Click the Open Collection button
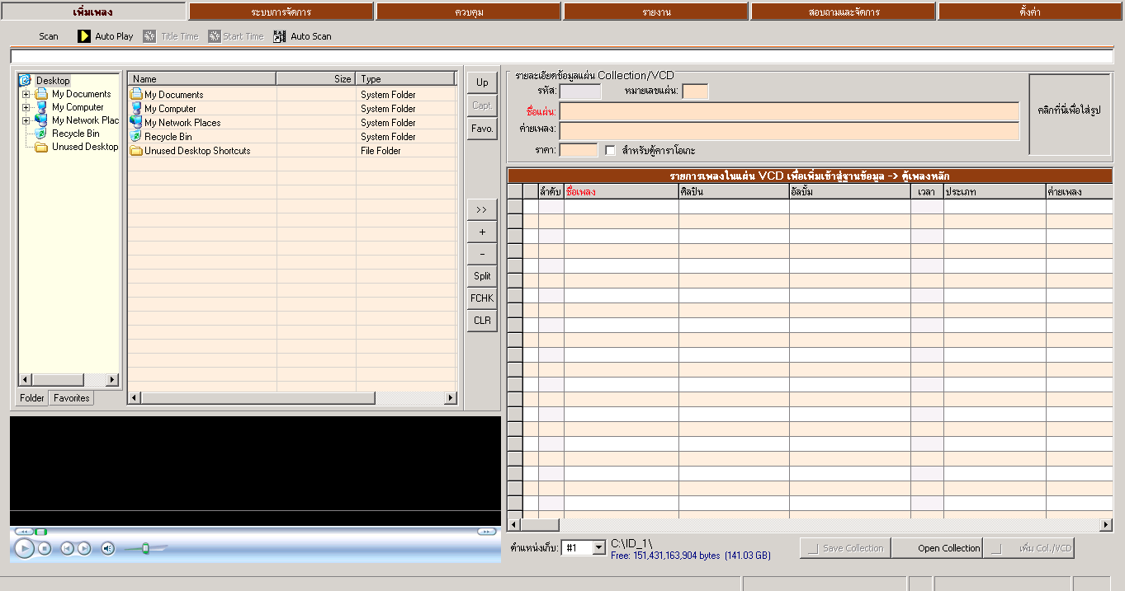This screenshot has height=591, width=1125. click(x=948, y=548)
